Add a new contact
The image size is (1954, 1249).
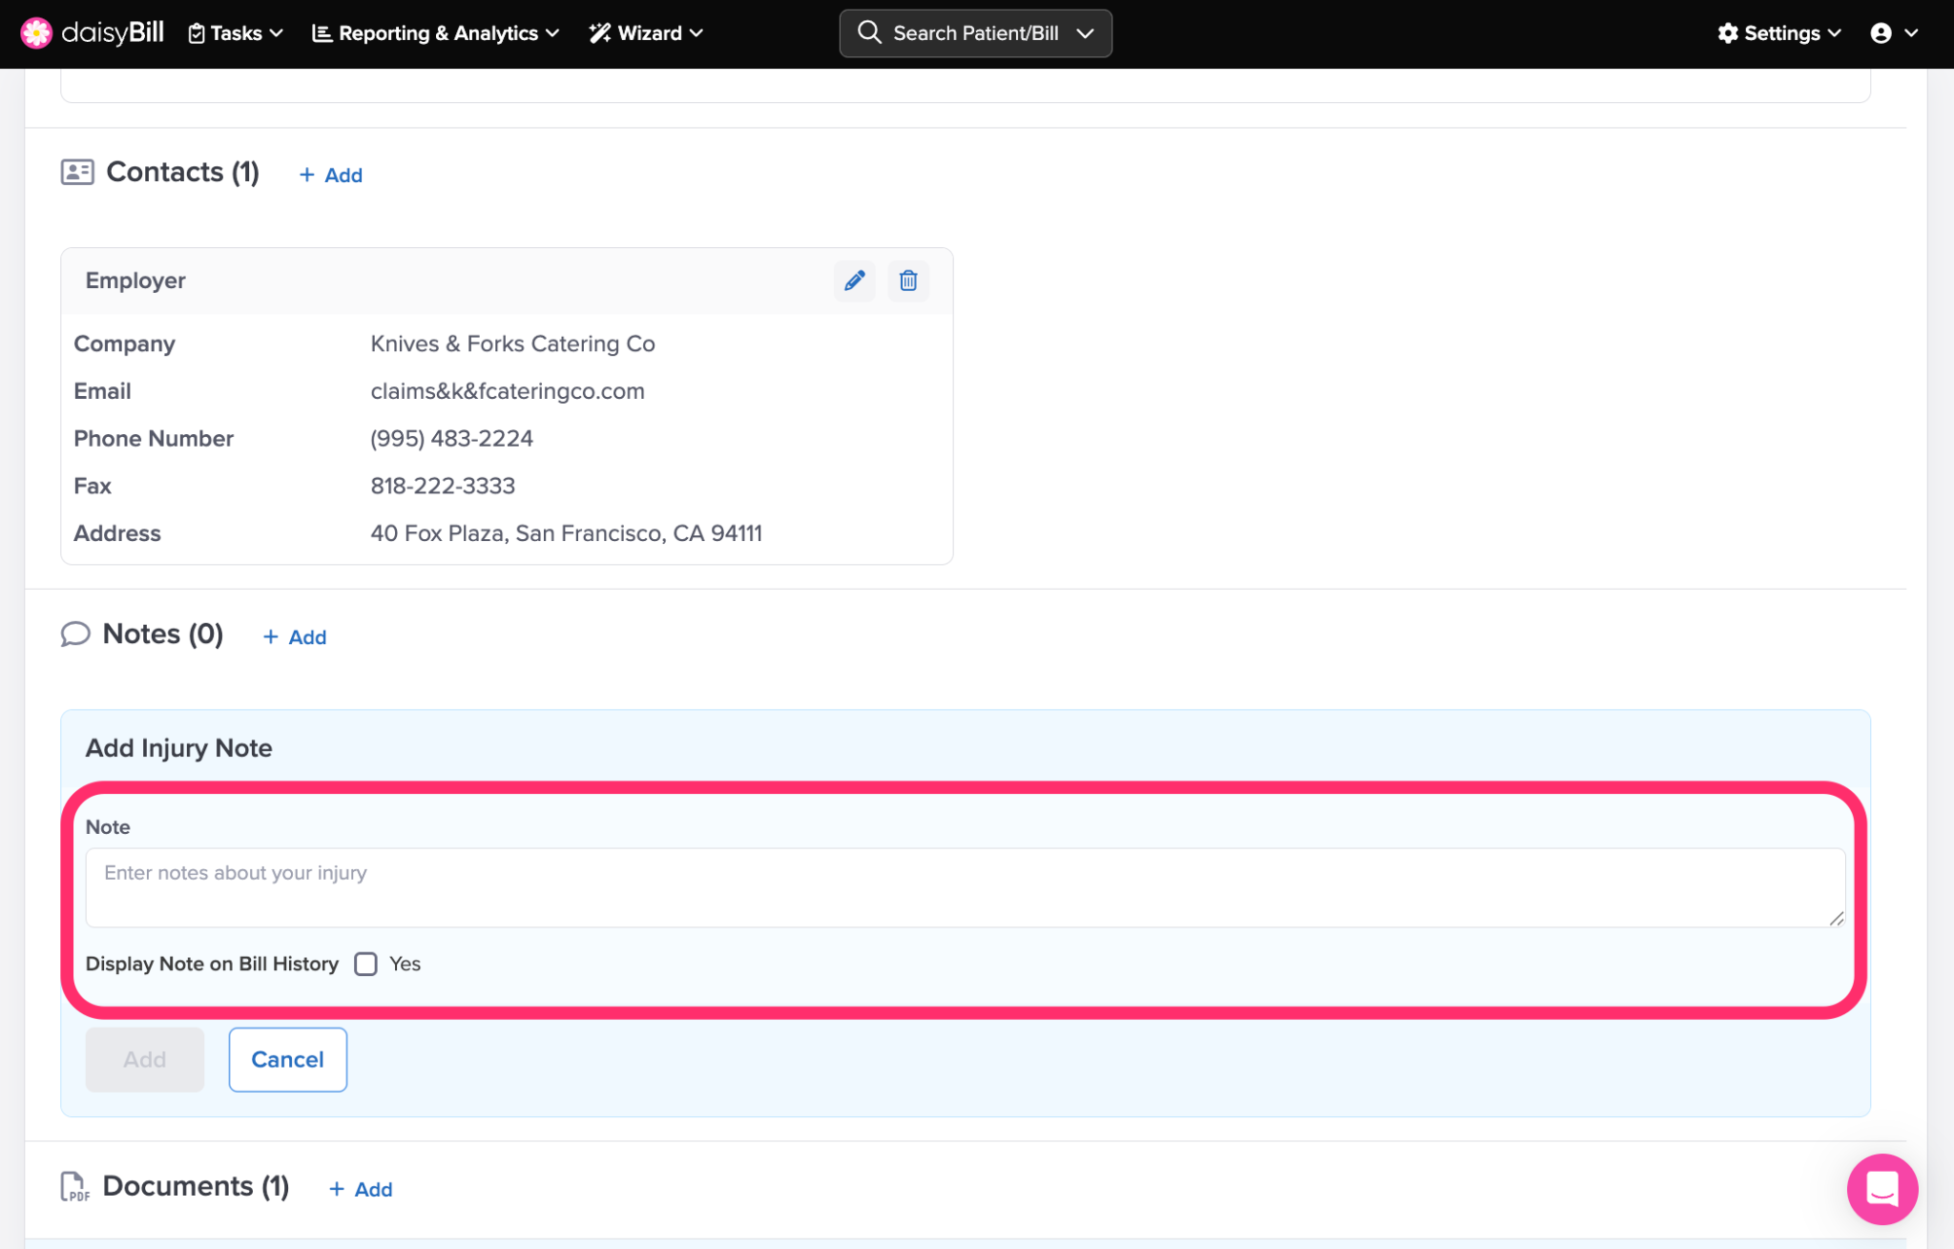tap(331, 175)
